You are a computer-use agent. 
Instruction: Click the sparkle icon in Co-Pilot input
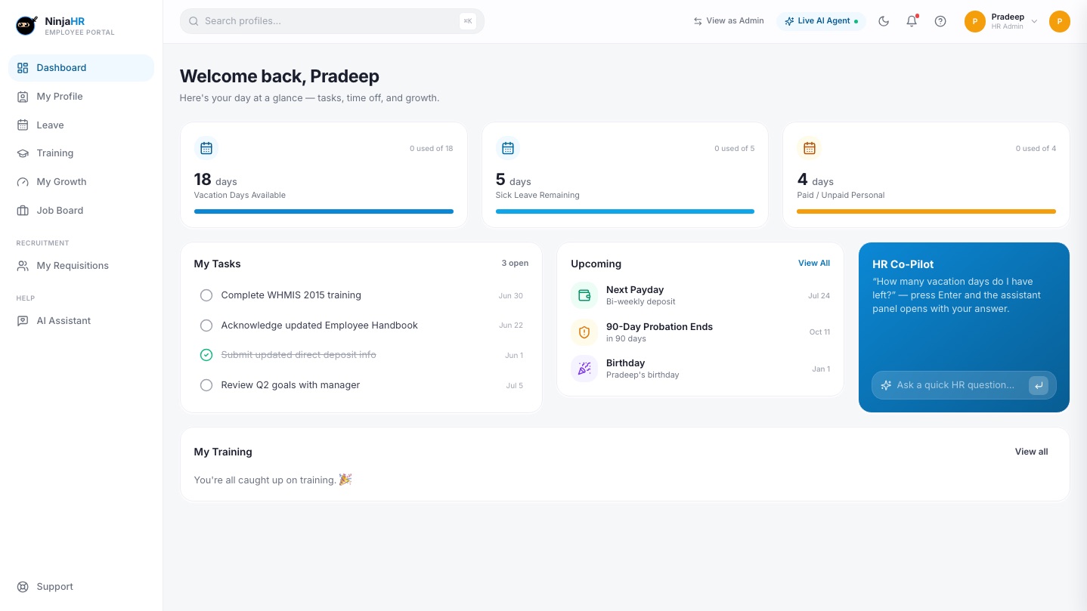coord(887,385)
